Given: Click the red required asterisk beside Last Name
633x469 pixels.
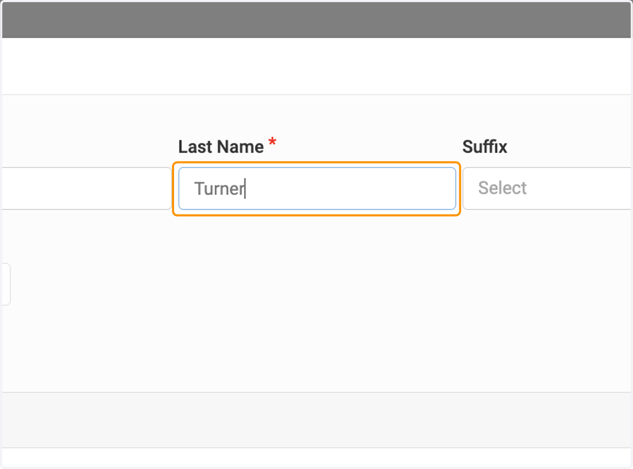Looking at the screenshot, I should tap(272, 143).
